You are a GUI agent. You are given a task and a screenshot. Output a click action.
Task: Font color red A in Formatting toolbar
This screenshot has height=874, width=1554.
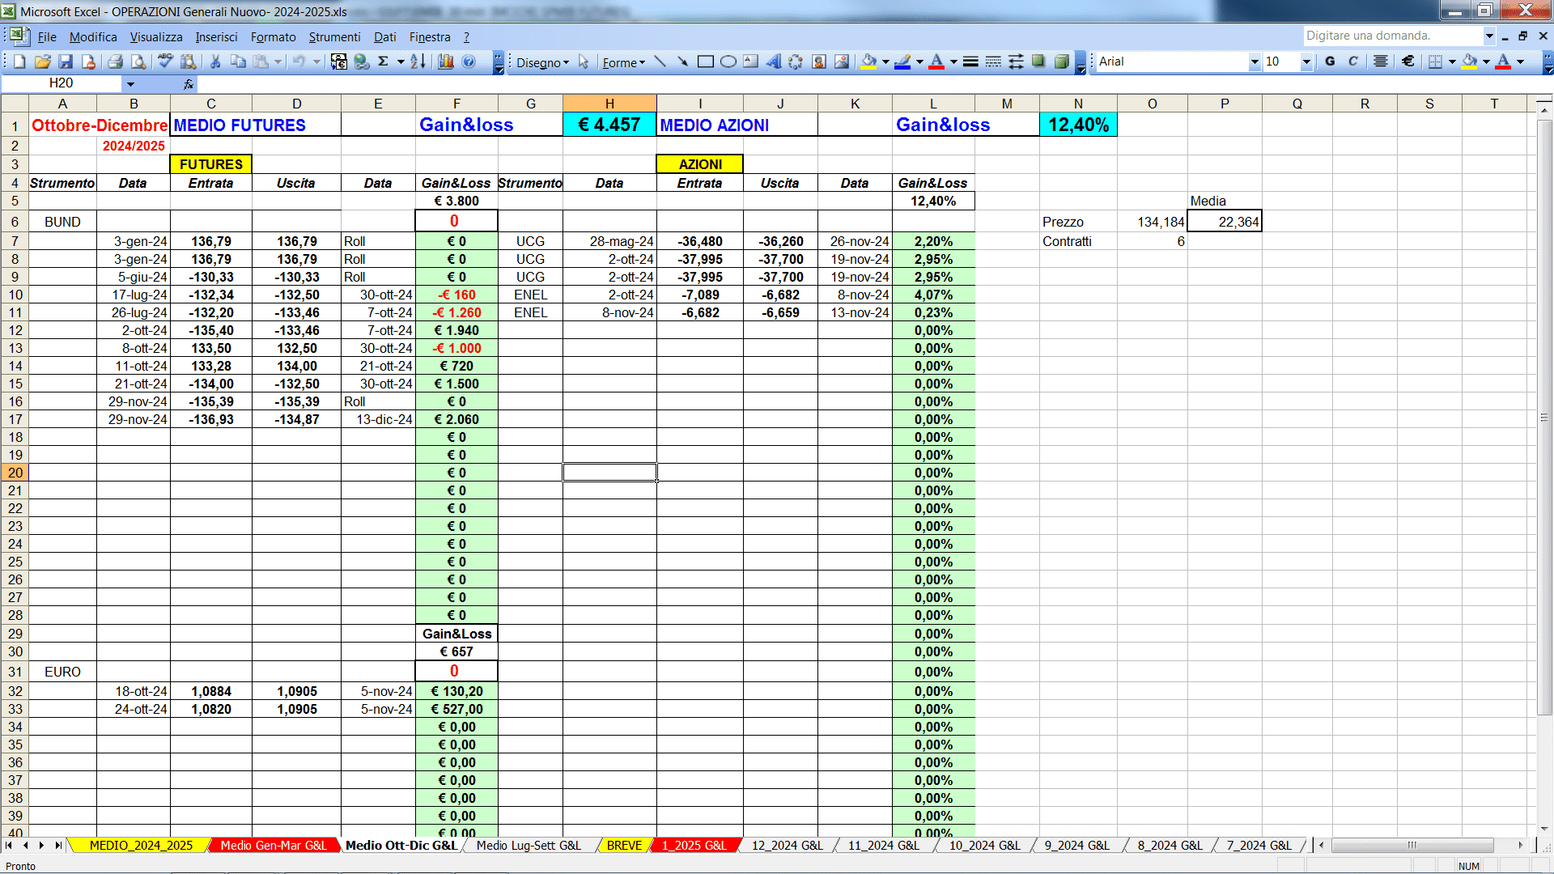[x=1503, y=62]
